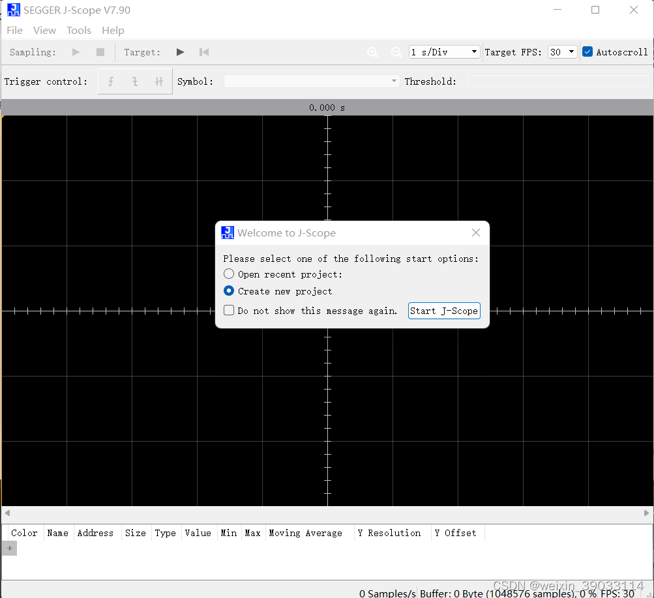This screenshot has width=654, height=598.
Task: Close the Welcome to J-Scope dialog
Action: coord(476,233)
